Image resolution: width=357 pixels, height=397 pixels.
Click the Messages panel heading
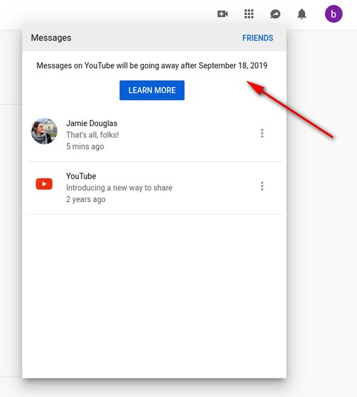coord(51,38)
